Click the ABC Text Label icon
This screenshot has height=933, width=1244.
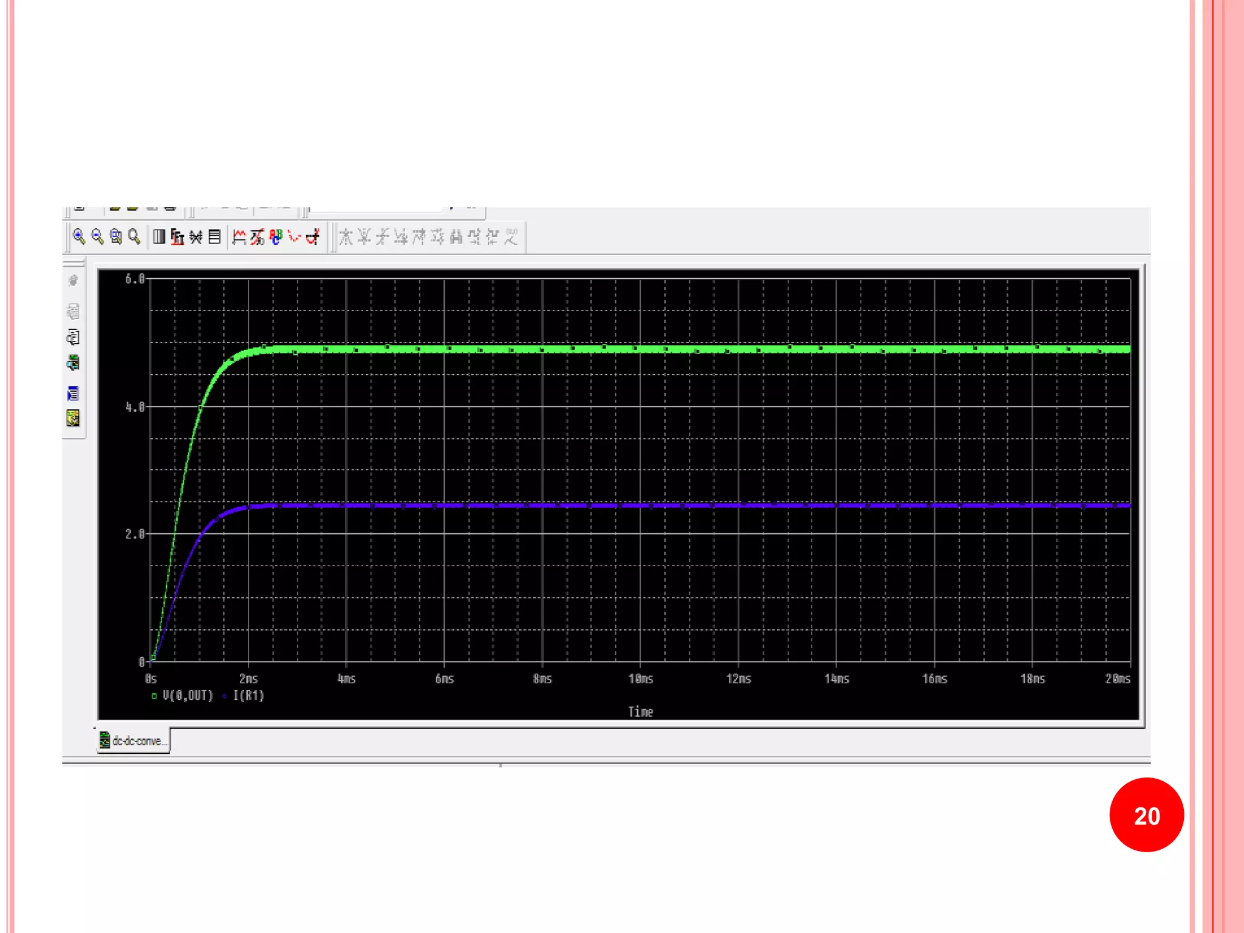point(276,236)
